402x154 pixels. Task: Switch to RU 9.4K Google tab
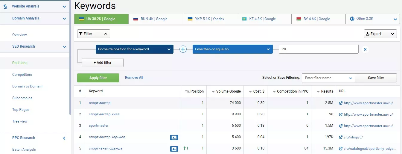tap(156, 19)
